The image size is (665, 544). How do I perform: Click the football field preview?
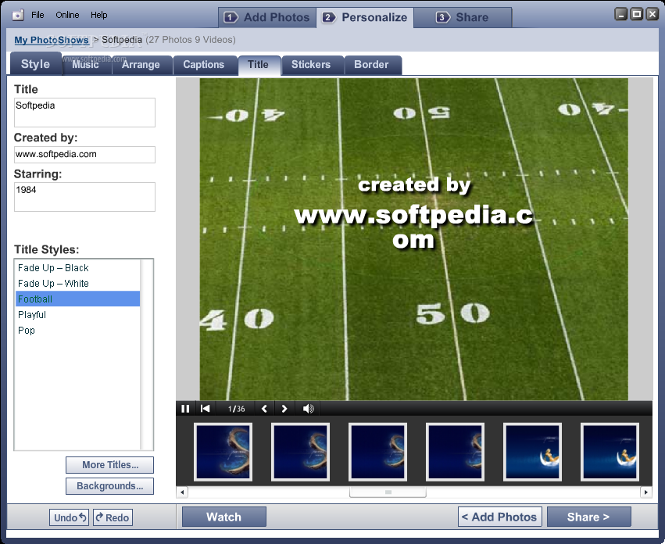(413, 239)
